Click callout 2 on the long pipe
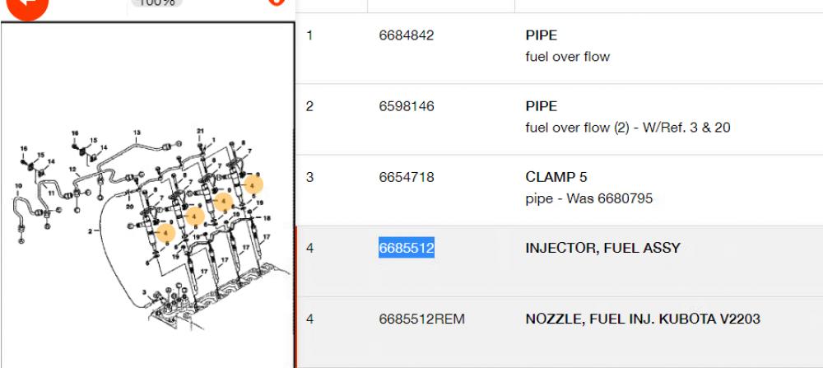The height and width of the screenshot is (368, 823). (91, 231)
